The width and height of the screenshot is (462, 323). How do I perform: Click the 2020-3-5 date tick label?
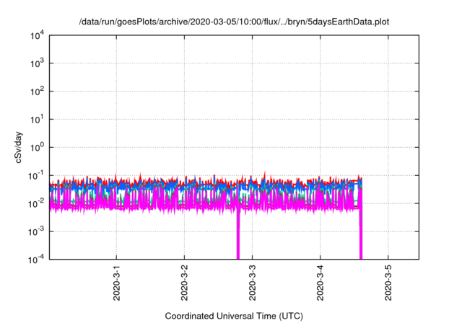(x=388, y=283)
